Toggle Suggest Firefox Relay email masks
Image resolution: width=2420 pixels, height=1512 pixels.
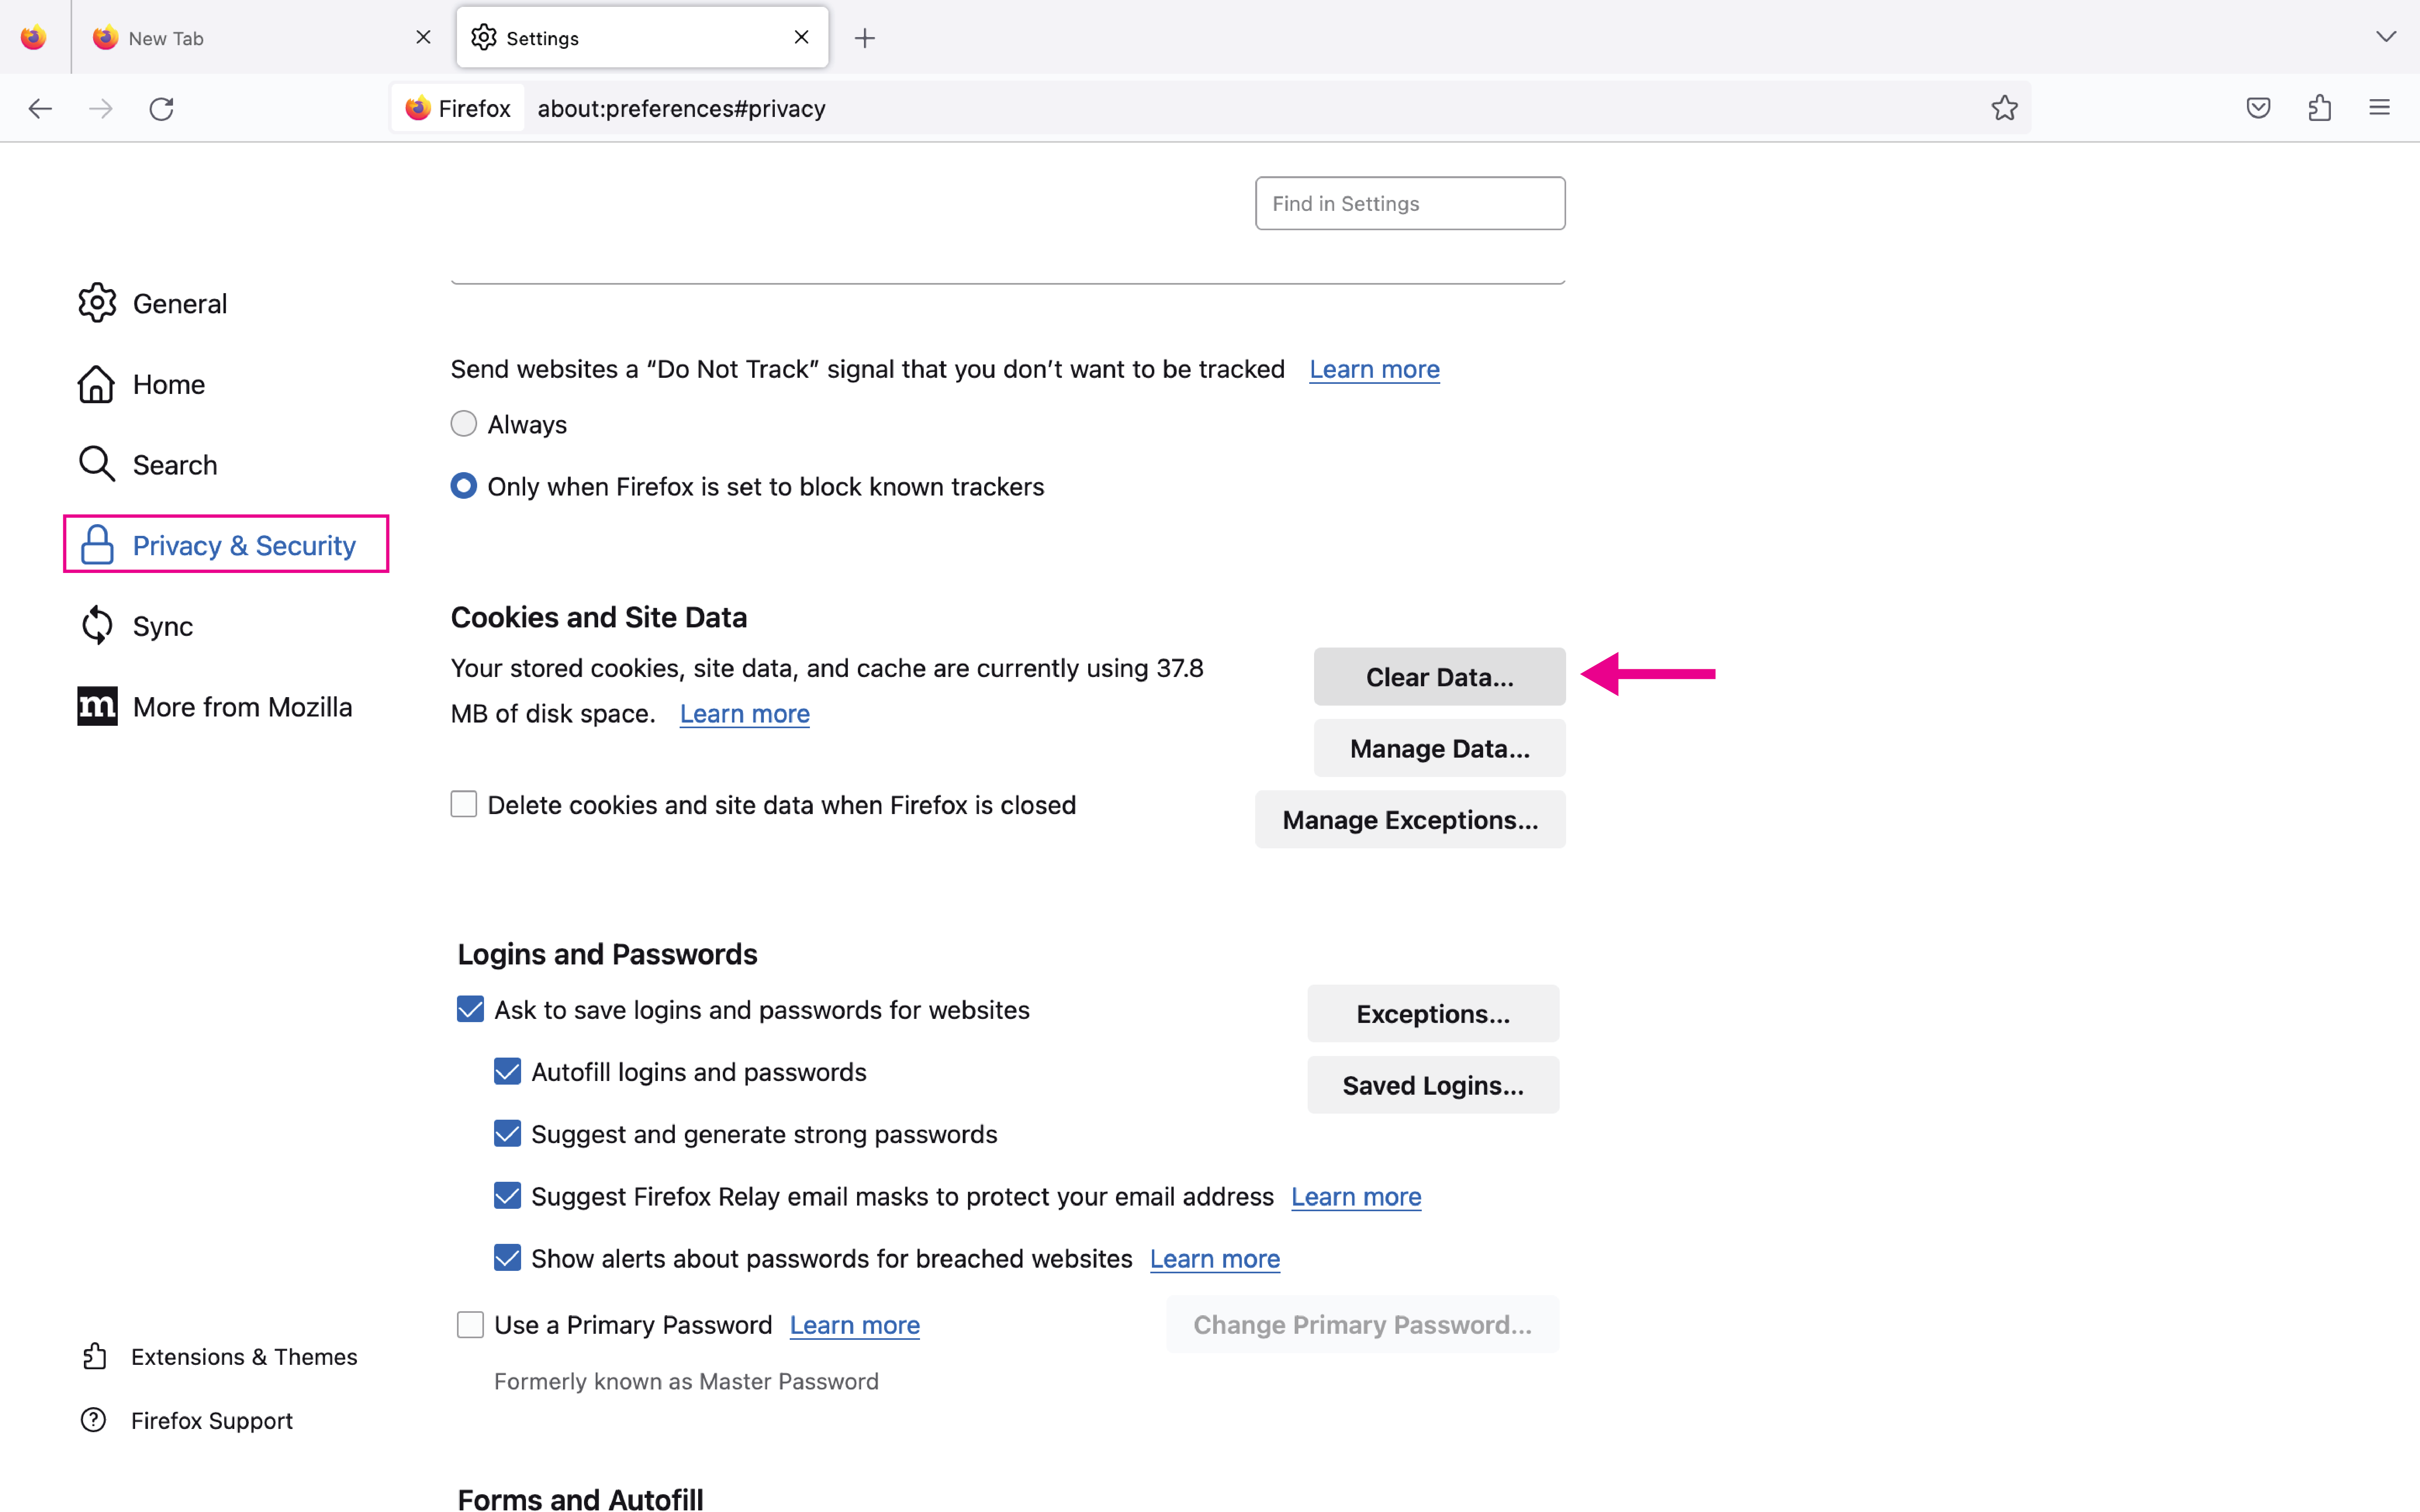coord(507,1196)
